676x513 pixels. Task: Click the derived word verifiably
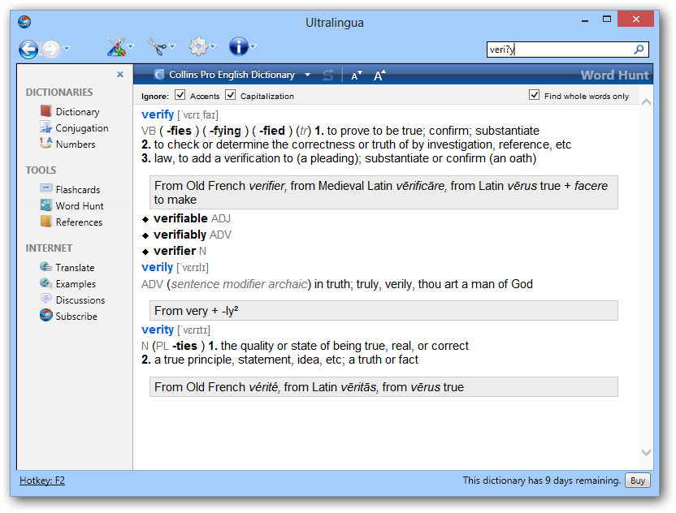coord(180,235)
